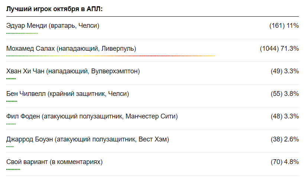Image resolution: width=304 pixels, height=177 pixels.
Task: Choose the Бен Чилвелл option
Action: pos(68,94)
